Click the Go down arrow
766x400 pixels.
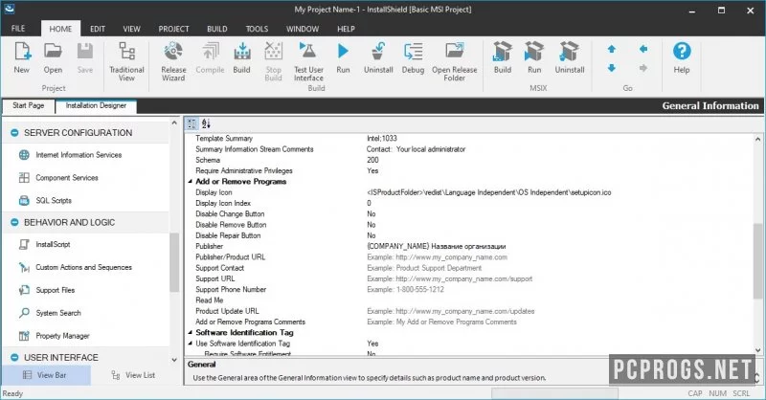tap(612, 68)
